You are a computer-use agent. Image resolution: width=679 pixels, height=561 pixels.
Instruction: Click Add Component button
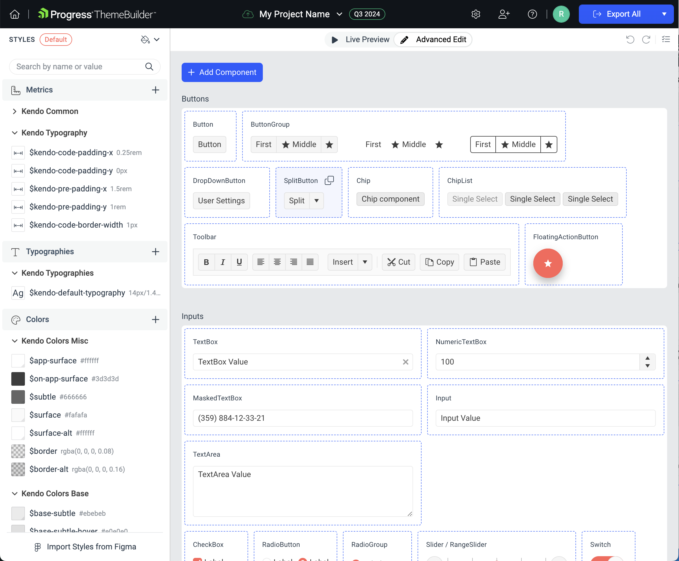point(222,72)
